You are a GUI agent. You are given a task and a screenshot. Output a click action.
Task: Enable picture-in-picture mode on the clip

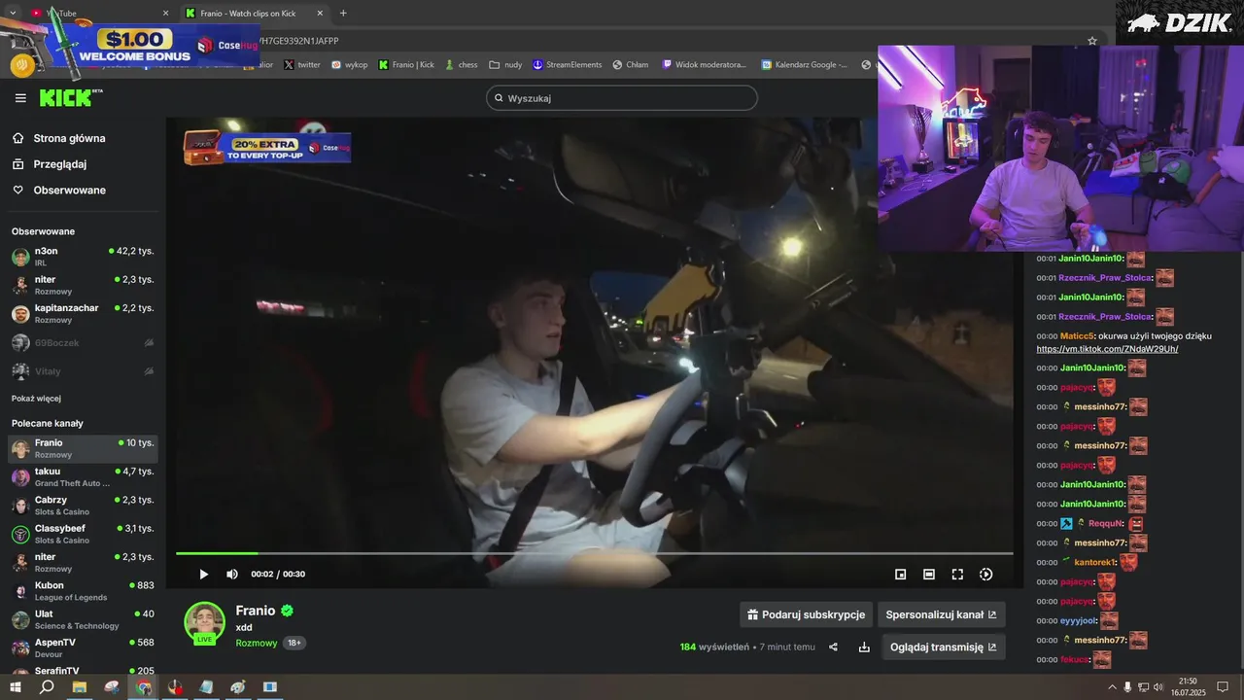pos(901,575)
